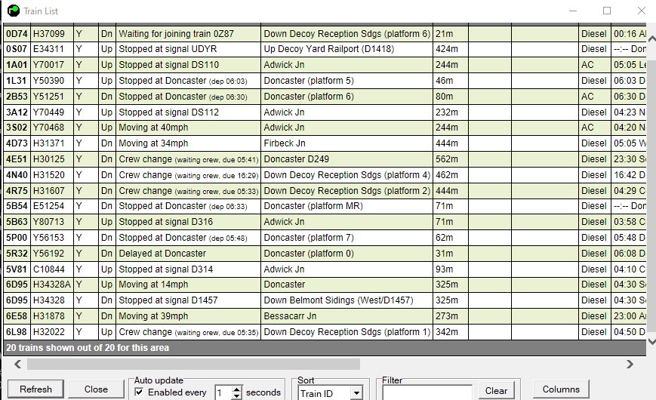Click location Up Decoy Yard Railport (D1418)
Viewport: 656px width, 400px height.
(x=329, y=49)
